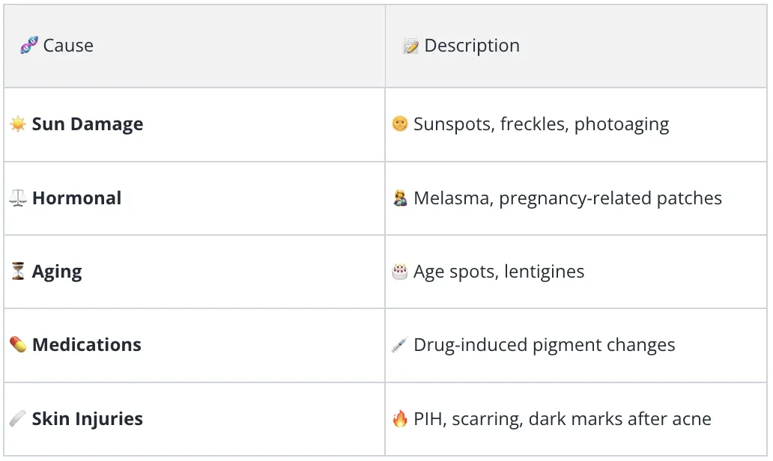Click the fire emoji before PIH
The image size is (773, 461).
pos(400,418)
